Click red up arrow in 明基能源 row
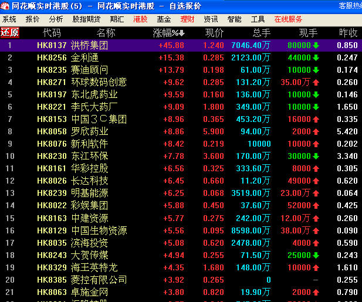Image resolution: width=362 pixels, height=302 pixels. click(316, 193)
